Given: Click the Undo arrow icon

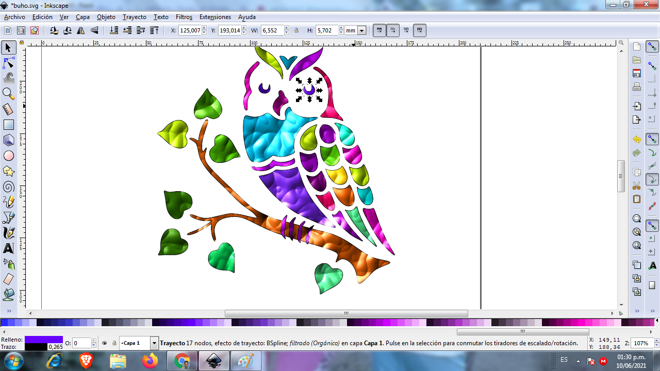Looking at the screenshot, I should pyautogui.click(x=637, y=140).
